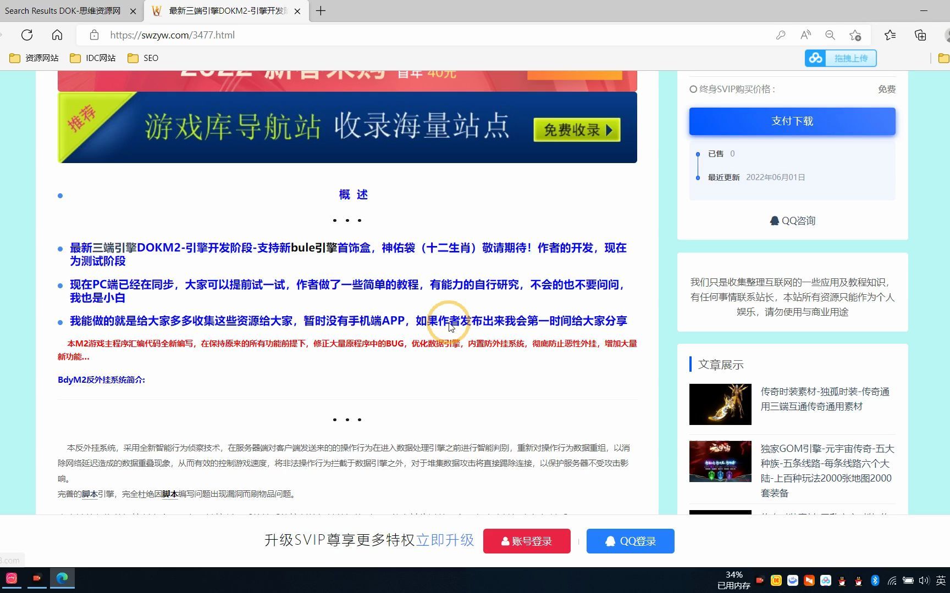Close the 最新三端引擎DOKM2 tab
This screenshot has width=950, height=593.
[x=297, y=11]
